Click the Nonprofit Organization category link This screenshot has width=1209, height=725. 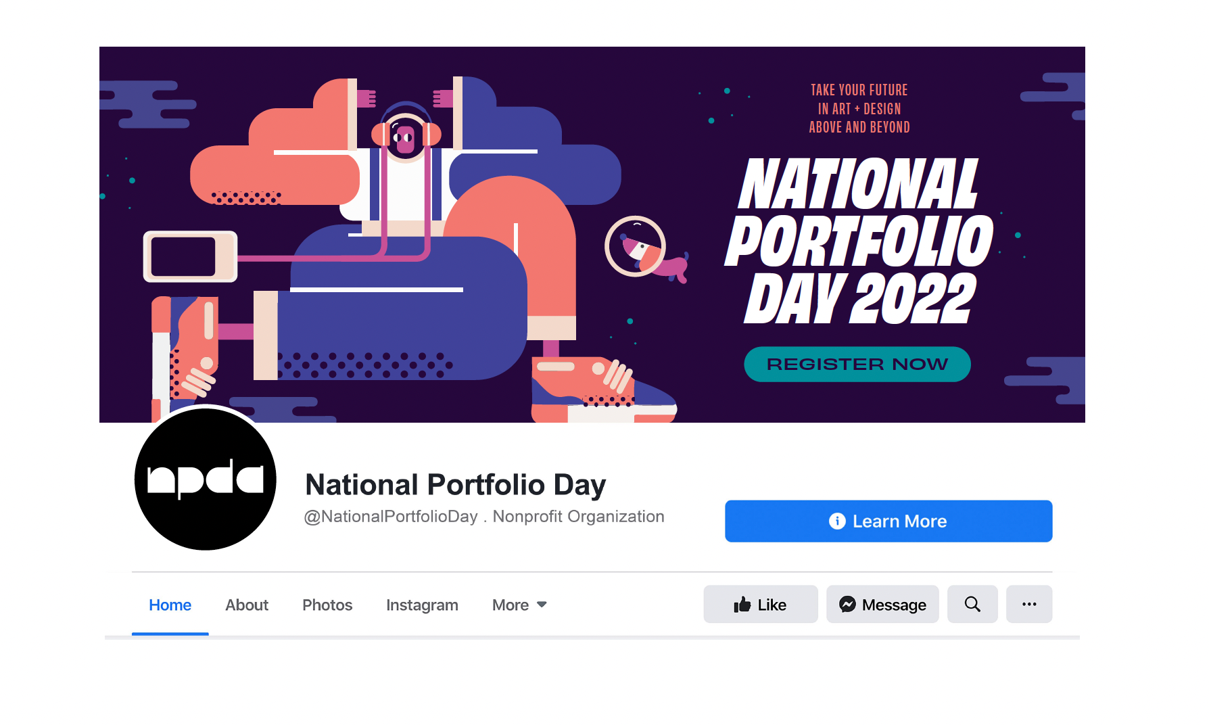(x=578, y=517)
